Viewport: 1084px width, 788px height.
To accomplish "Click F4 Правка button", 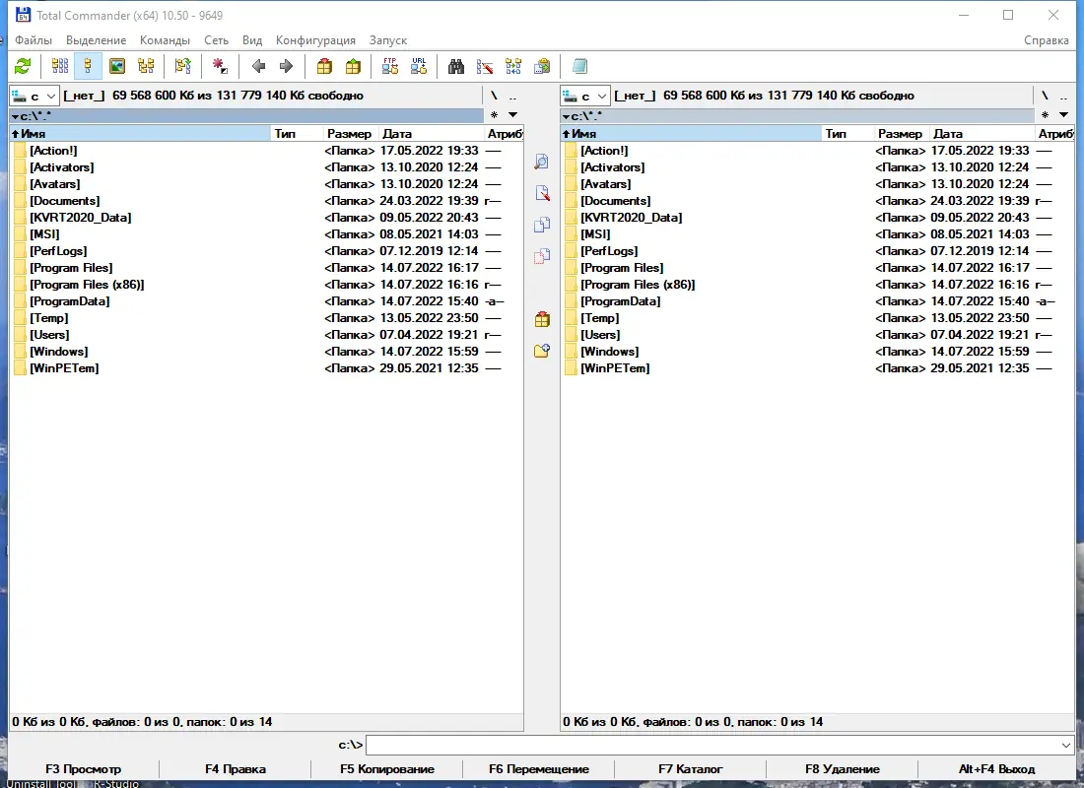I will 236,768.
